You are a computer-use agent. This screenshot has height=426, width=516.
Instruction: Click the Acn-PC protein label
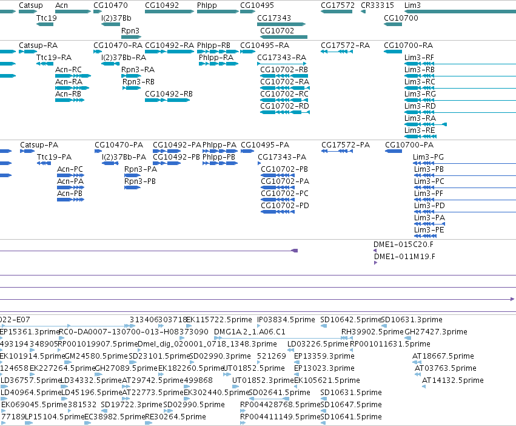70,169
